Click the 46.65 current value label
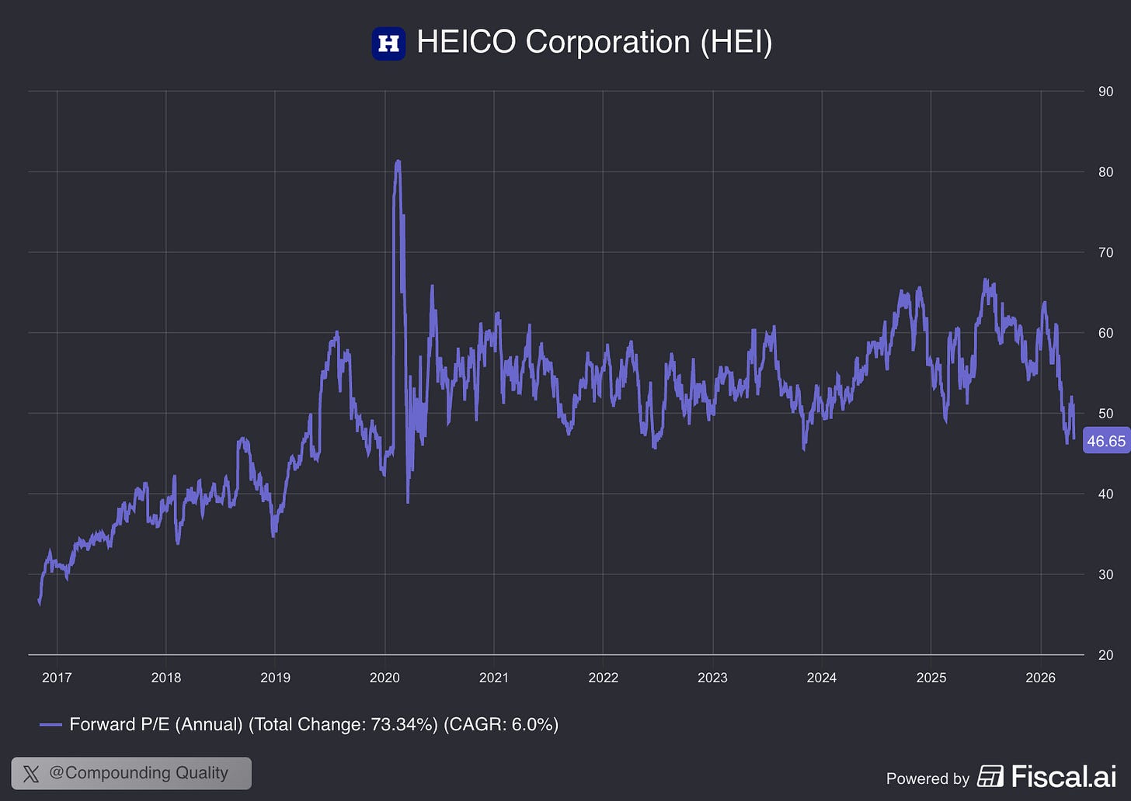This screenshot has height=801, width=1131. click(1106, 441)
